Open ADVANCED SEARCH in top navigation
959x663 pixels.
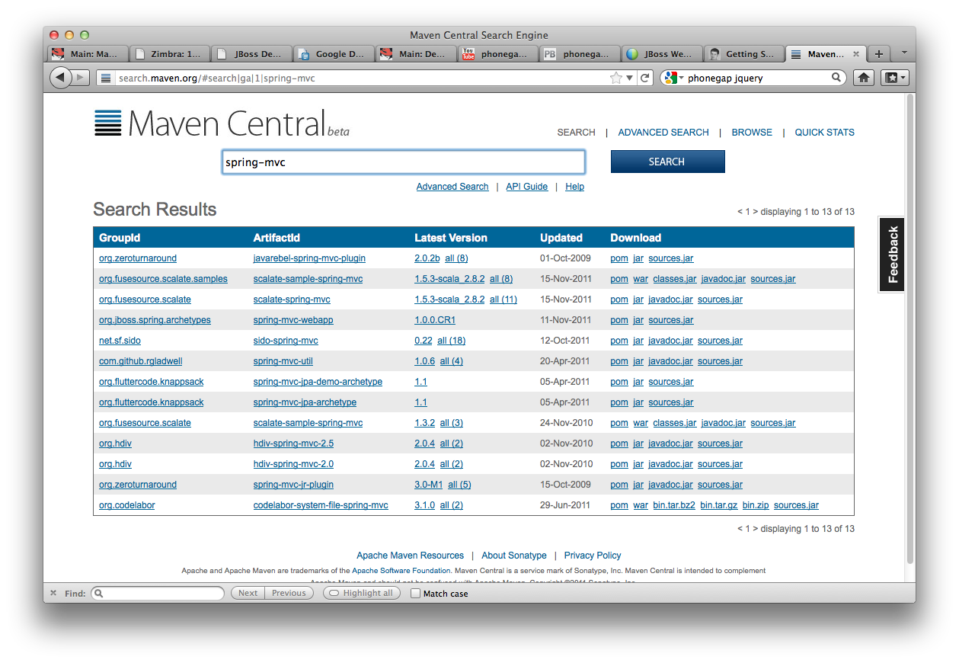663,132
